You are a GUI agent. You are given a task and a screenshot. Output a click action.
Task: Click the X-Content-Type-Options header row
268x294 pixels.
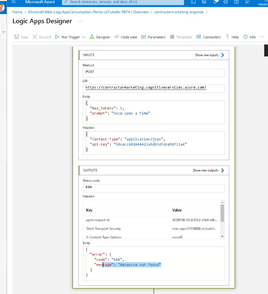tap(152, 237)
